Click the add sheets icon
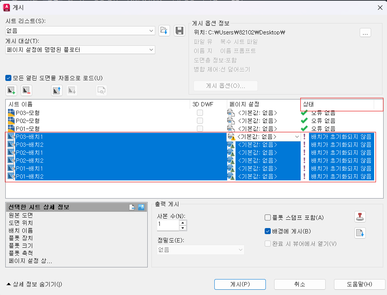 coord(11,90)
